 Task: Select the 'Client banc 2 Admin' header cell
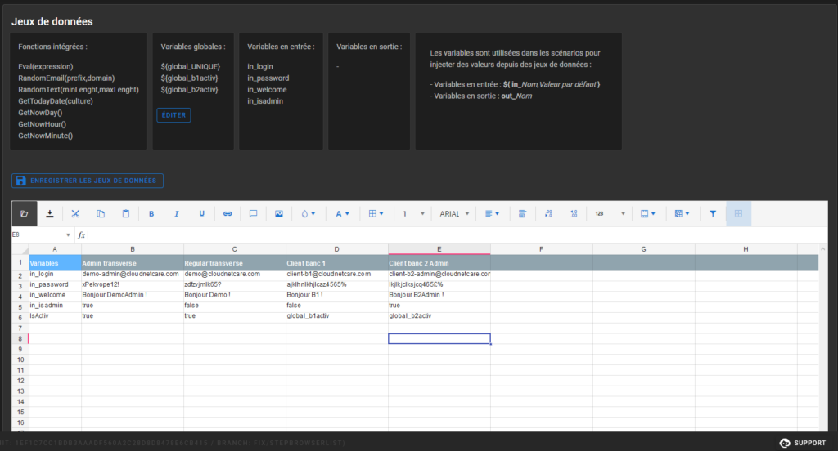point(439,263)
